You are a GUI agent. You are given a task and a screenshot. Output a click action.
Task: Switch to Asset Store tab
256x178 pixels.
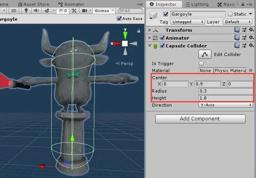pyautogui.click(x=34, y=4)
